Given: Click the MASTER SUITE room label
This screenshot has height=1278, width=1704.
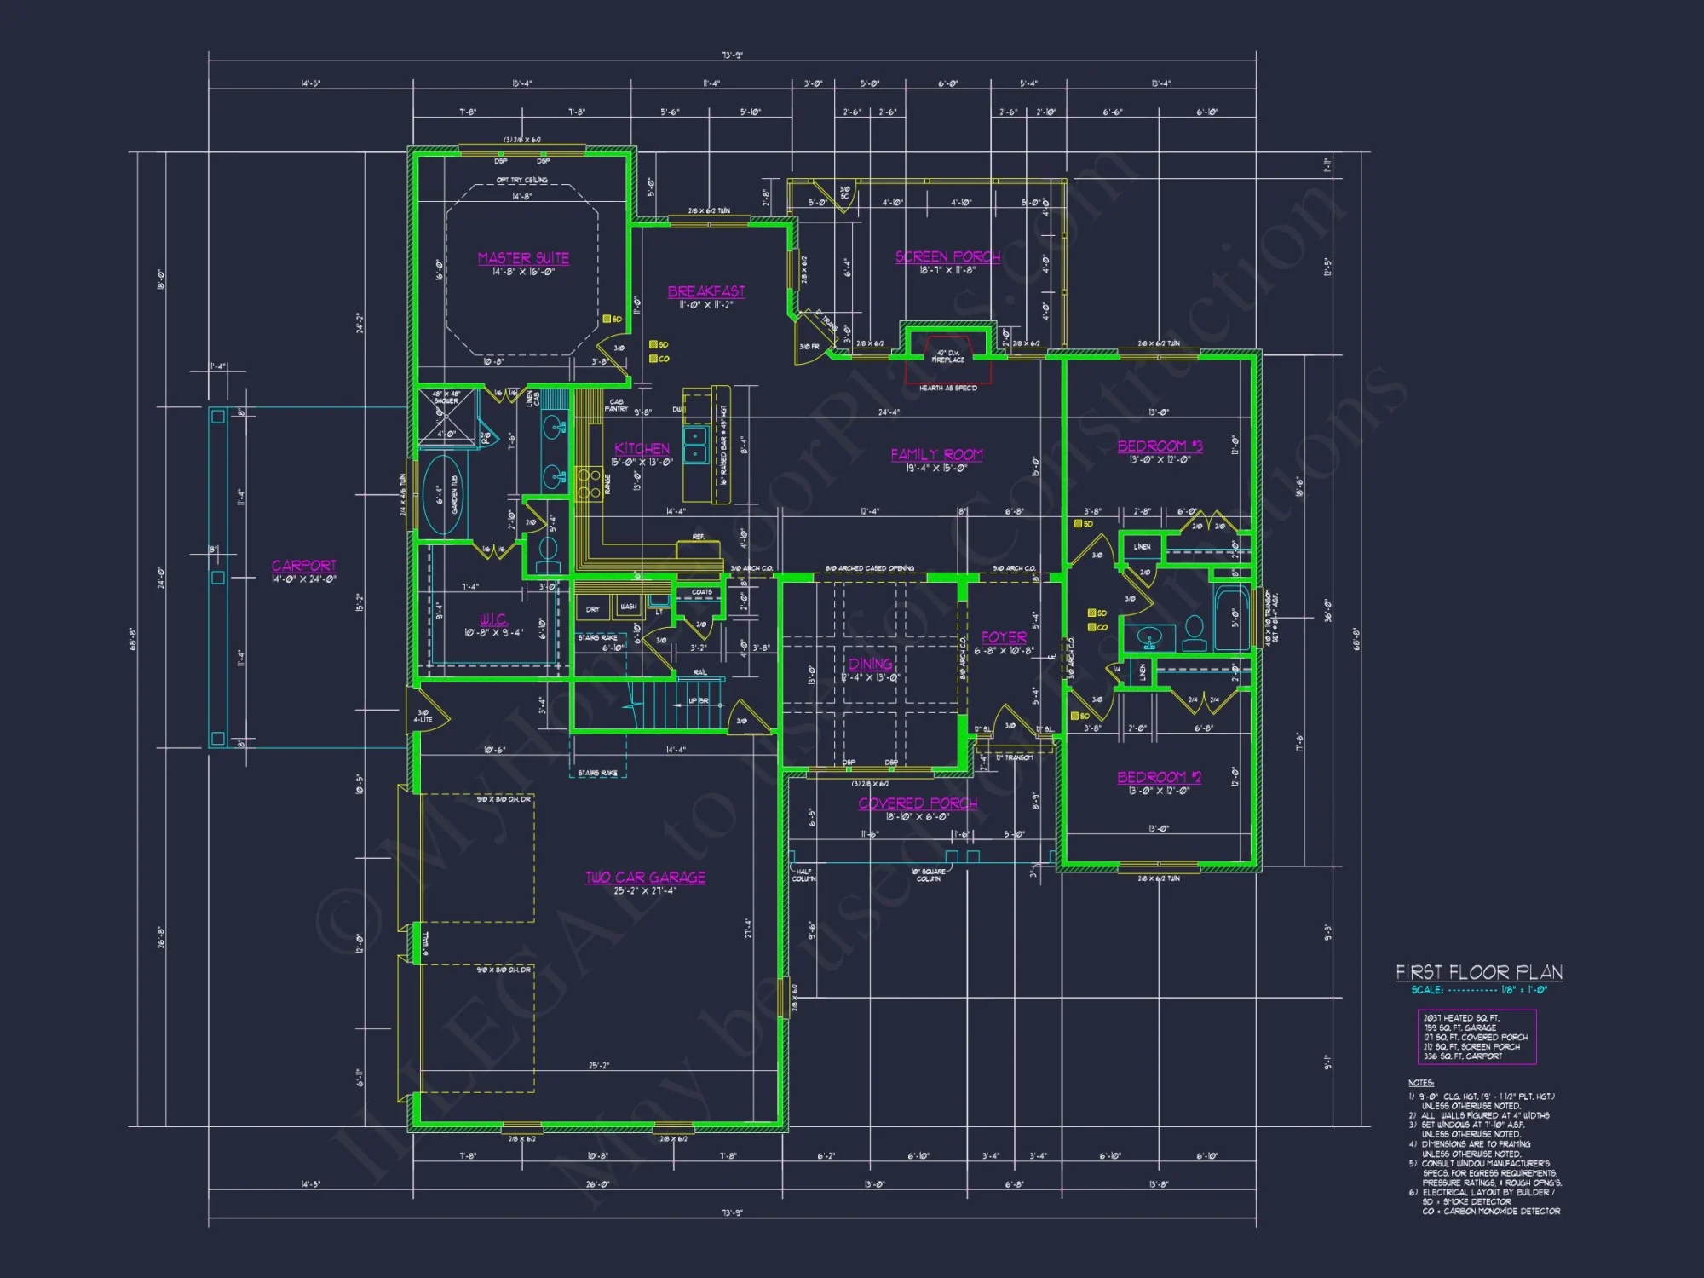Looking at the screenshot, I should 523,258.
